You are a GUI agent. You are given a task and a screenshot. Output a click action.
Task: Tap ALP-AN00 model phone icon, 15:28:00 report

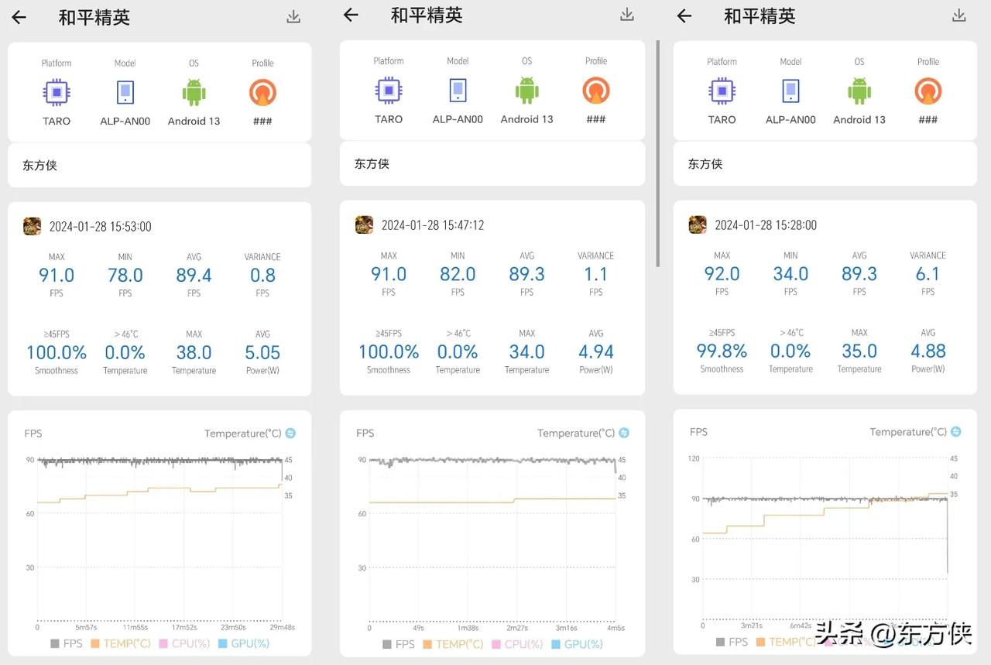(790, 91)
